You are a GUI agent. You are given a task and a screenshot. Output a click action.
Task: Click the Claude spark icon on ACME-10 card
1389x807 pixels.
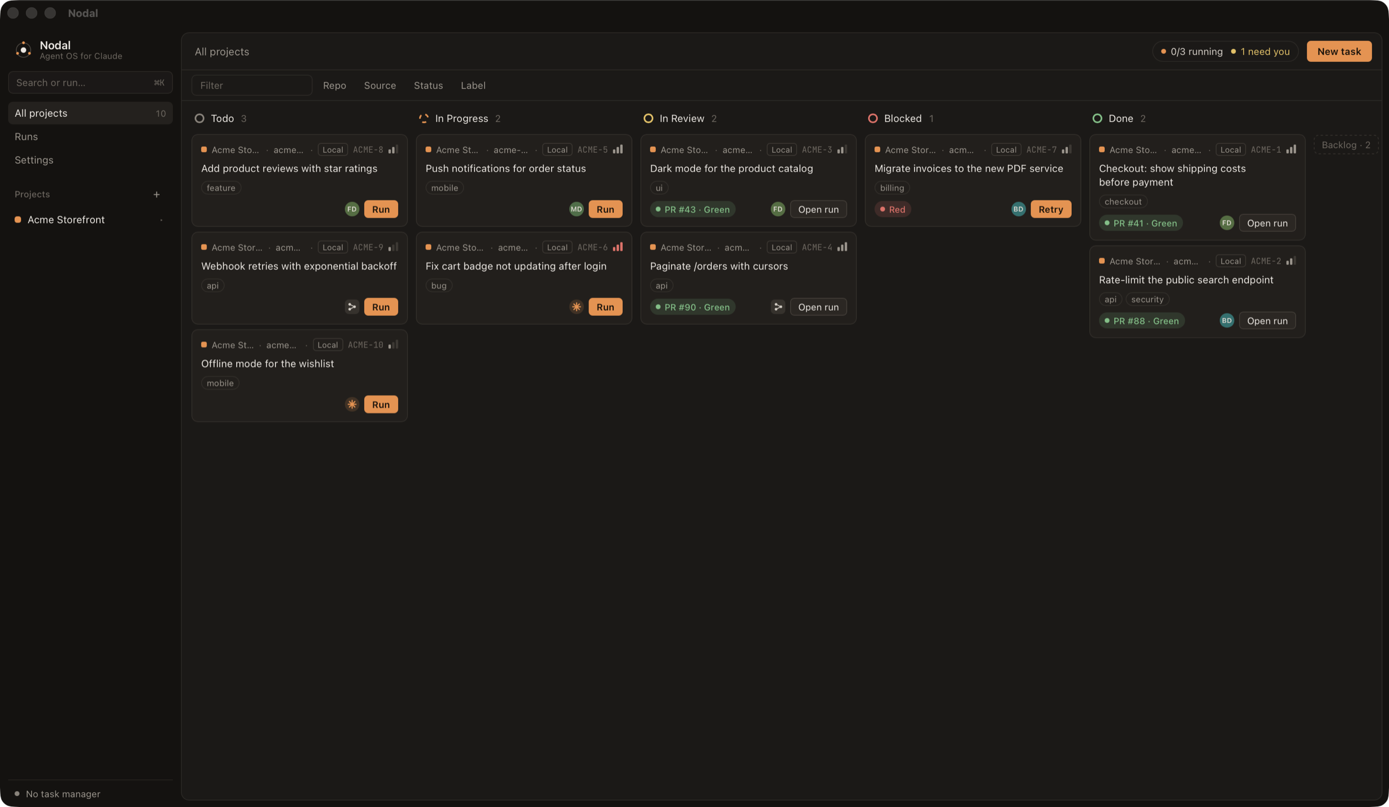pos(352,404)
